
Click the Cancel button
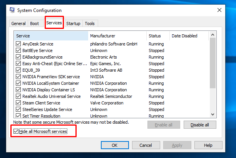(146, 145)
